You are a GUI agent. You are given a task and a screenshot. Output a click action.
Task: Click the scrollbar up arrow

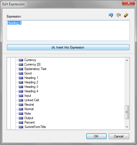[x=127, y=60]
